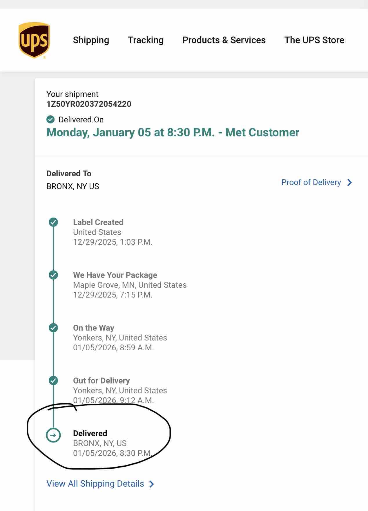368x511 pixels.
Task: Open the Proof of Delivery link
Action: 311,182
